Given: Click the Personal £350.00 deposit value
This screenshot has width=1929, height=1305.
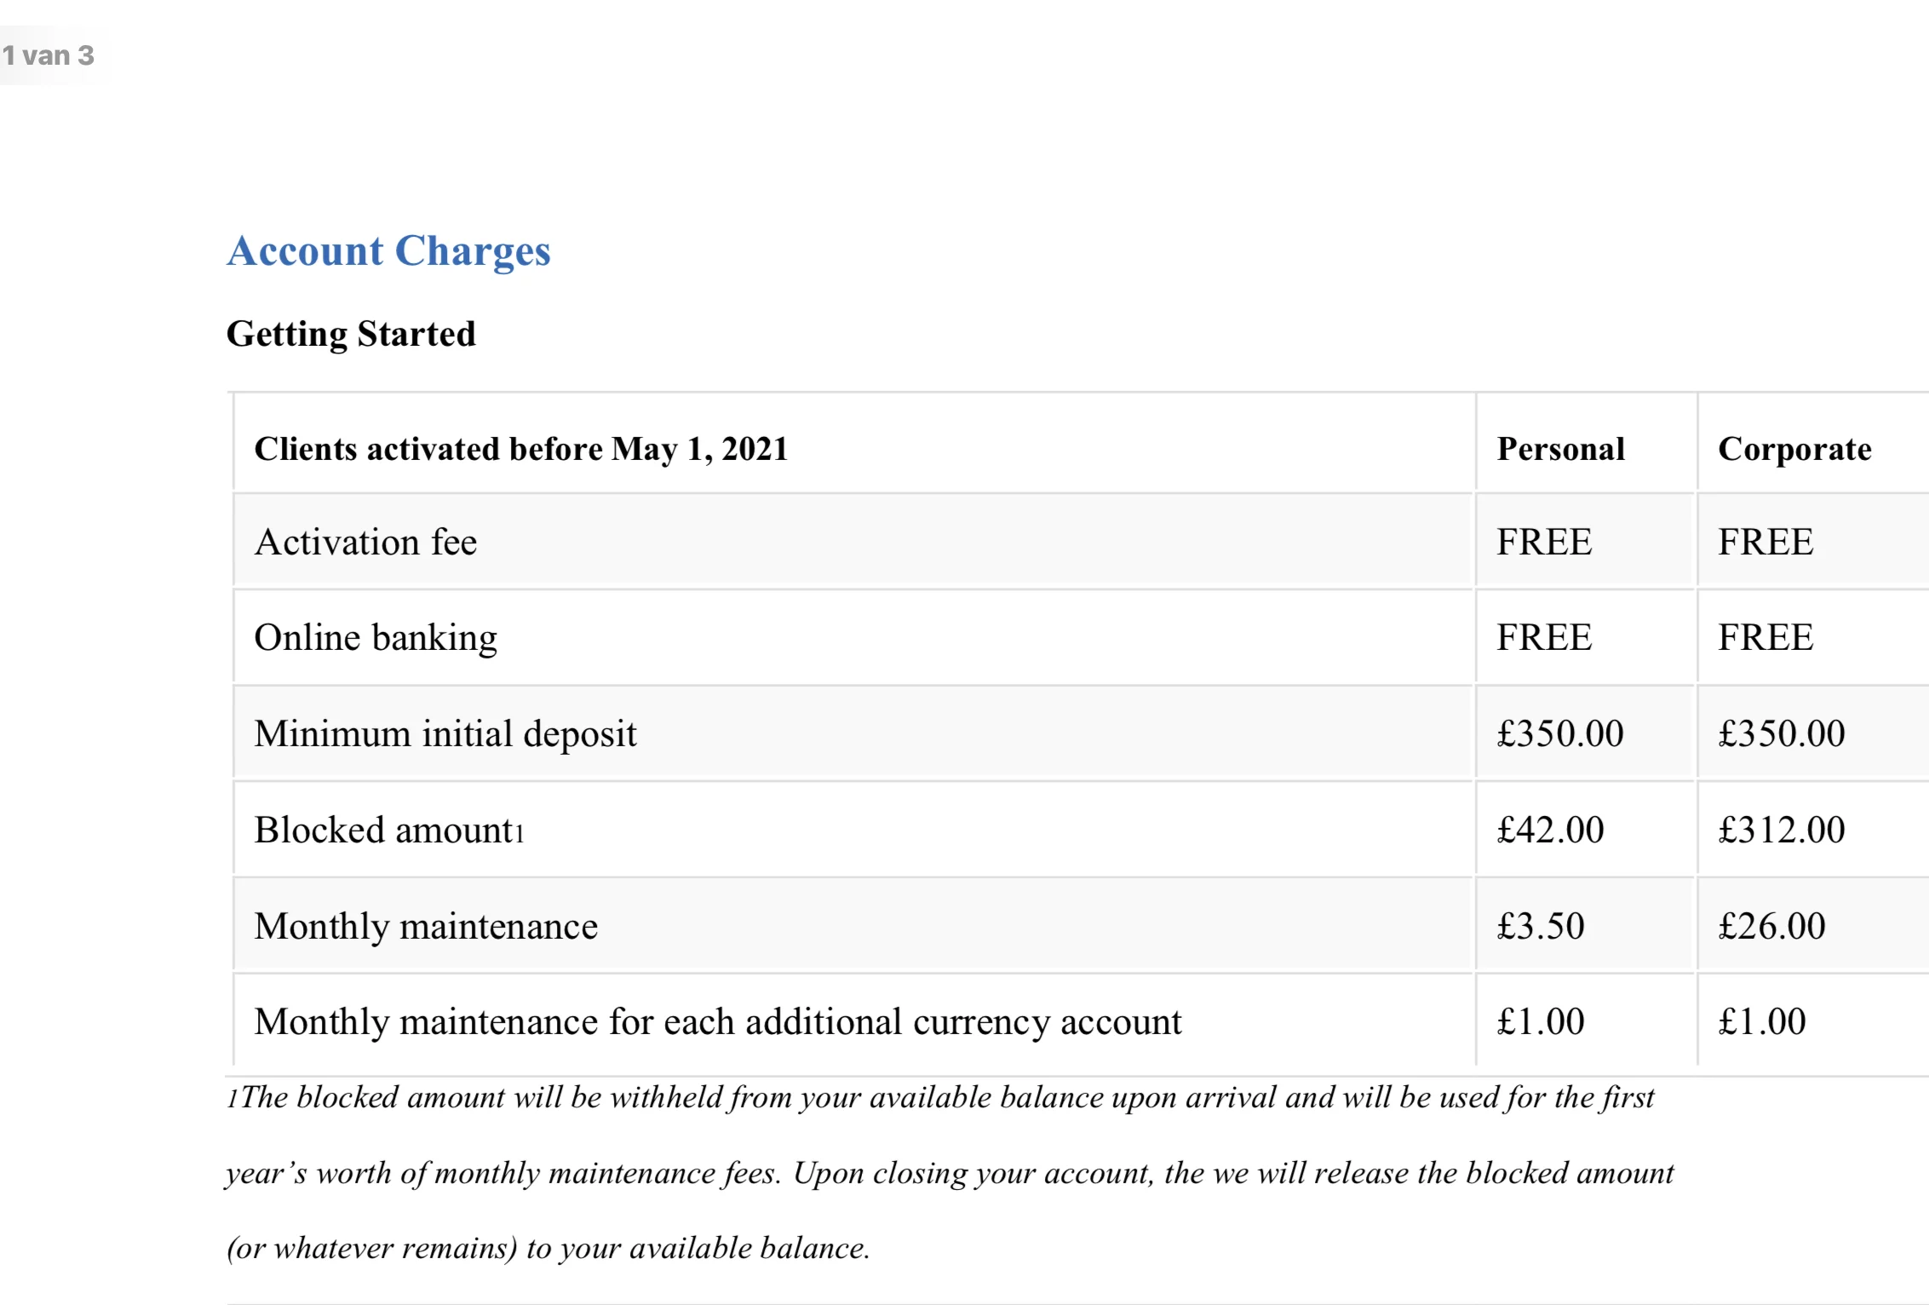Looking at the screenshot, I should [1560, 733].
